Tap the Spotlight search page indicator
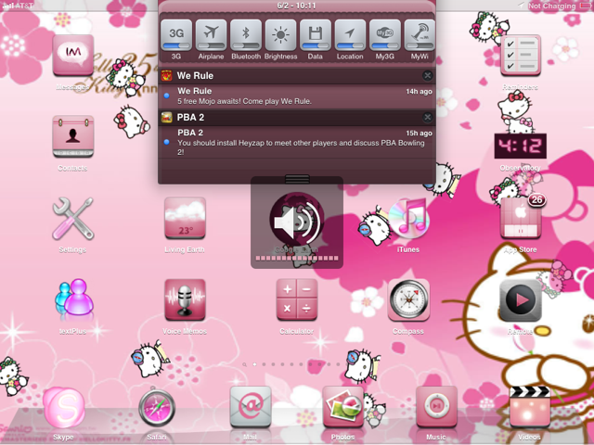This screenshot has width=594, height=445. coord(245,364)
